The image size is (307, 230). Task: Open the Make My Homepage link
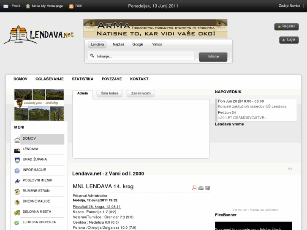tap(47, 6)
